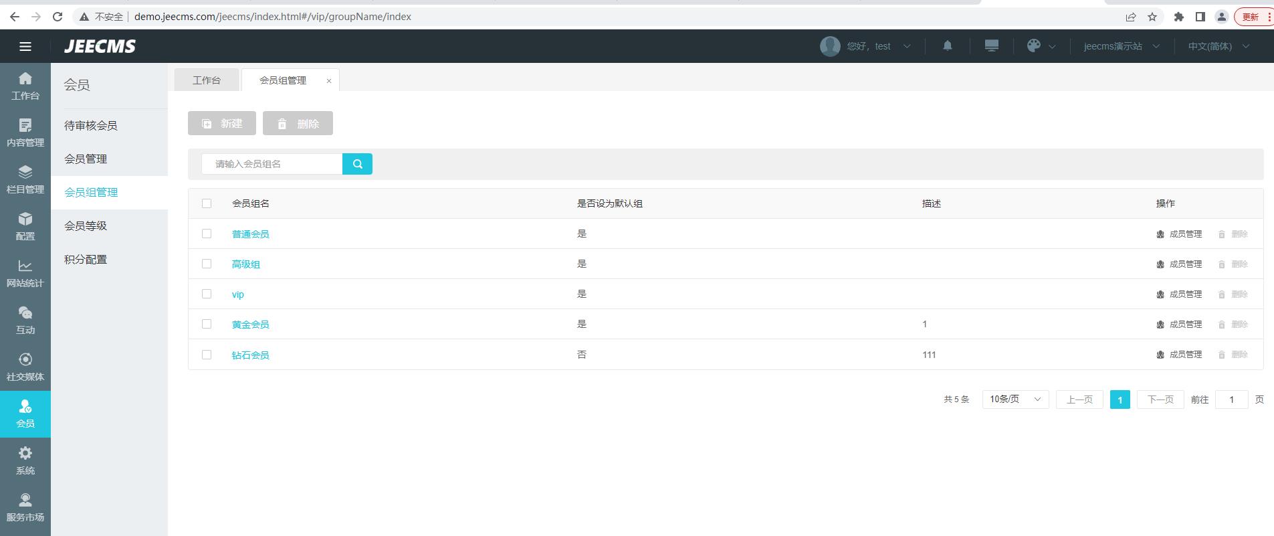The image size is (1274, 536).
Task: Open the vip group link
Action: coord(238,294)
